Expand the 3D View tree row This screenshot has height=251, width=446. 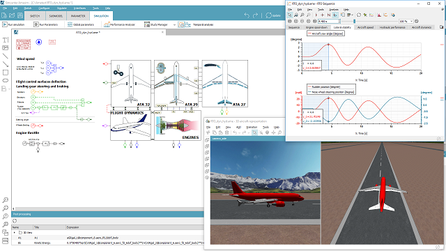pos(15,232)
